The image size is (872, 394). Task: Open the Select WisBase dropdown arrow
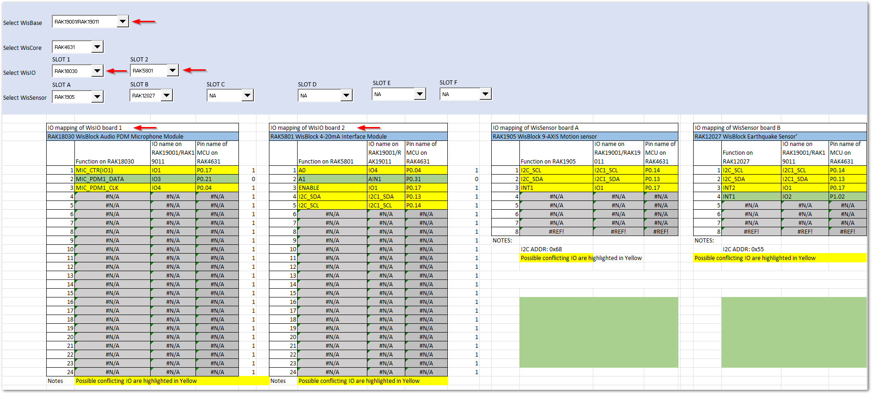[122, 21]
